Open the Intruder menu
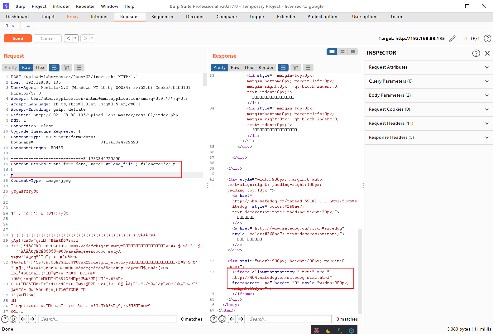The height and width of the screenshot is (334, 493). 61,6
